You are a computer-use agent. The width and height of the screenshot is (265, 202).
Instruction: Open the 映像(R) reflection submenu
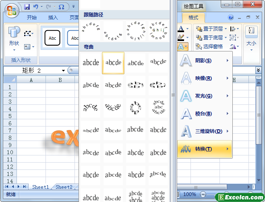[205, 78]
